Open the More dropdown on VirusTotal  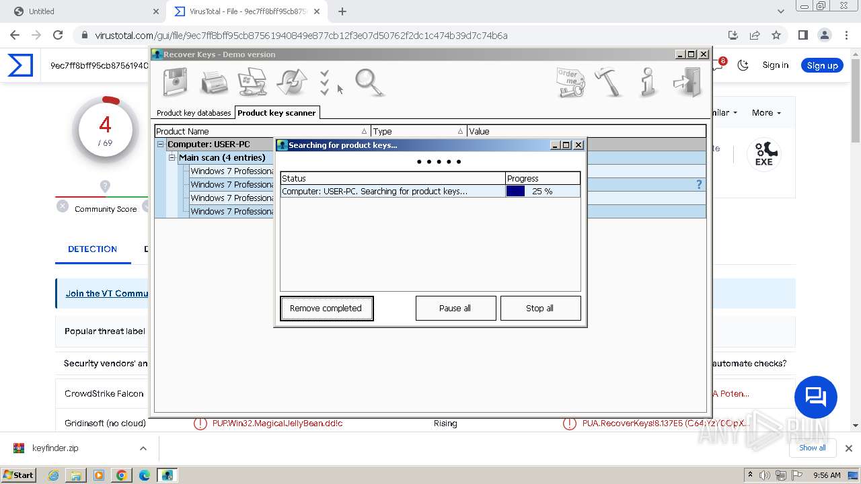tap(766, 113)
